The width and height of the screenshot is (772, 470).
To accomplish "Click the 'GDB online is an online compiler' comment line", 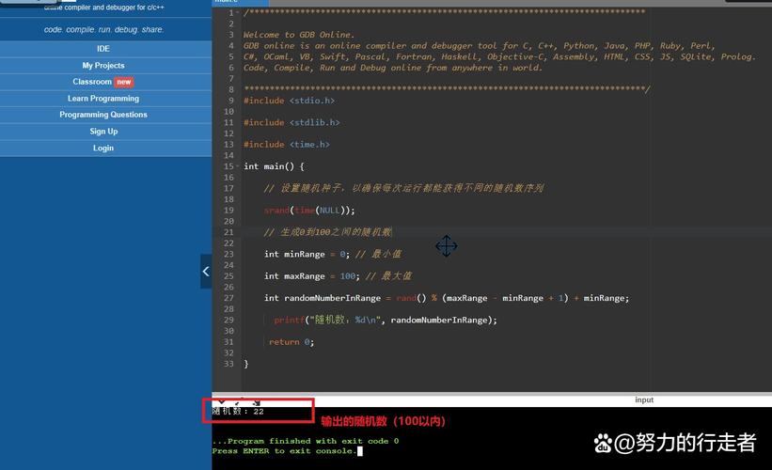I will coord(479,46).
